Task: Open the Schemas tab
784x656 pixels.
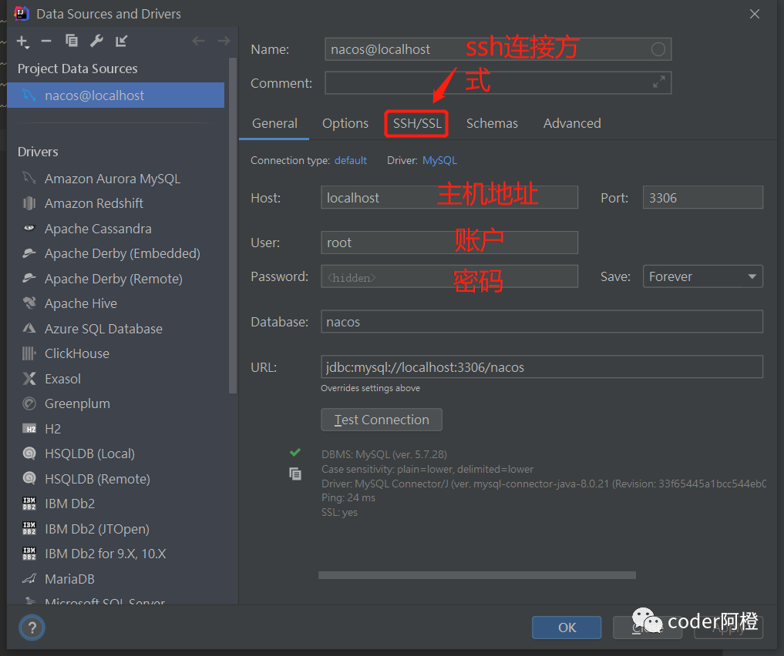Action: (492, 123)
